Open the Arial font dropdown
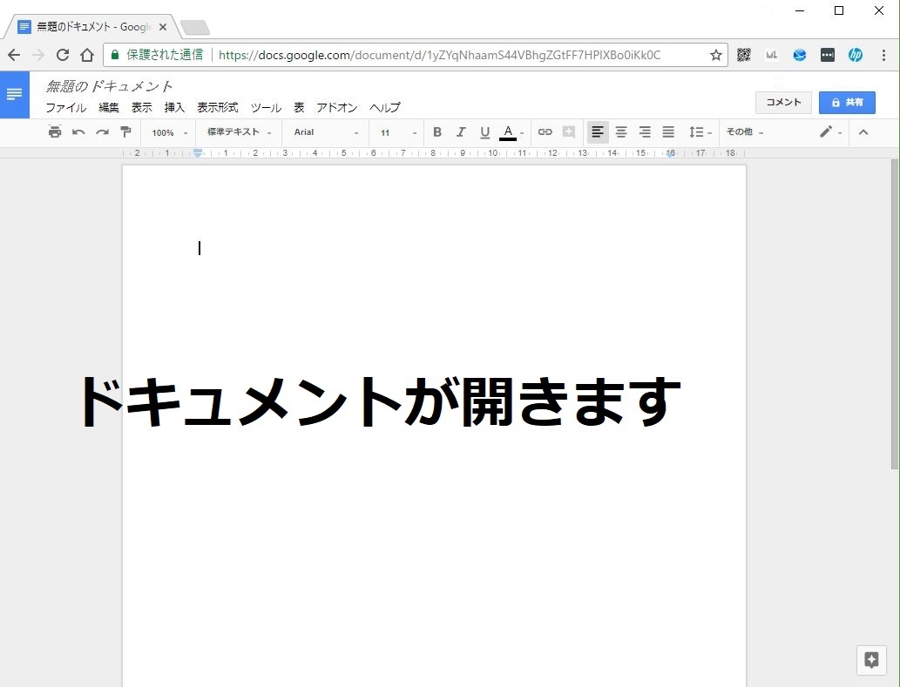Screen dimensions: 900x687 [326, 132]
